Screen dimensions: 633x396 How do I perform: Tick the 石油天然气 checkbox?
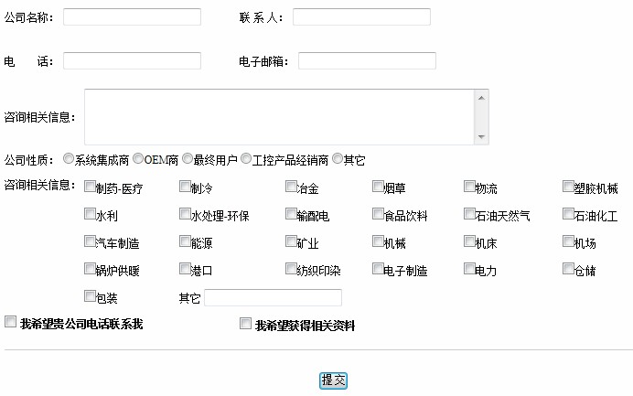pos(469,215)
